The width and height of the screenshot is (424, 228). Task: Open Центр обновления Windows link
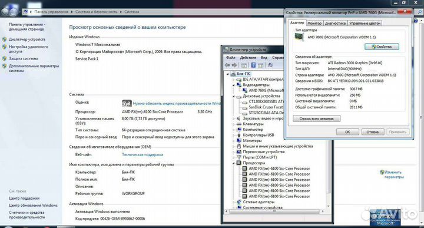33,205
